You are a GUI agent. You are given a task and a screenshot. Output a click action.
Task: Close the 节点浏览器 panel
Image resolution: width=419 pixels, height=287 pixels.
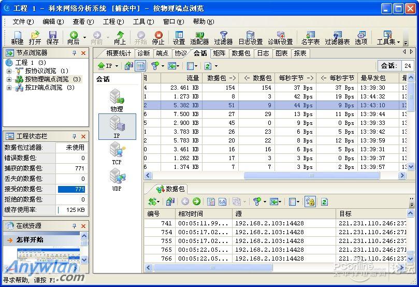tap(83, 53)
